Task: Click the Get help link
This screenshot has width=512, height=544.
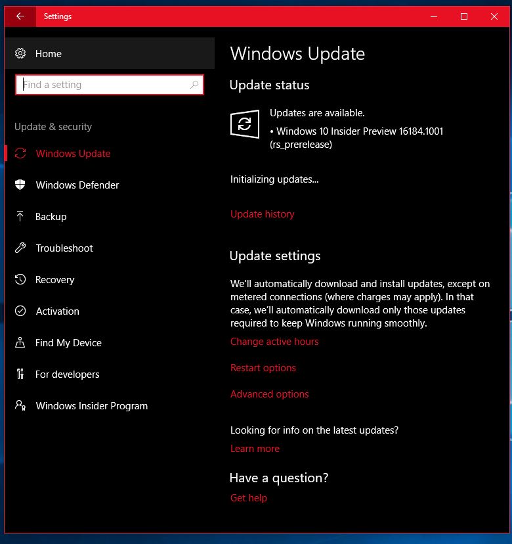Action: pos(249,498)
